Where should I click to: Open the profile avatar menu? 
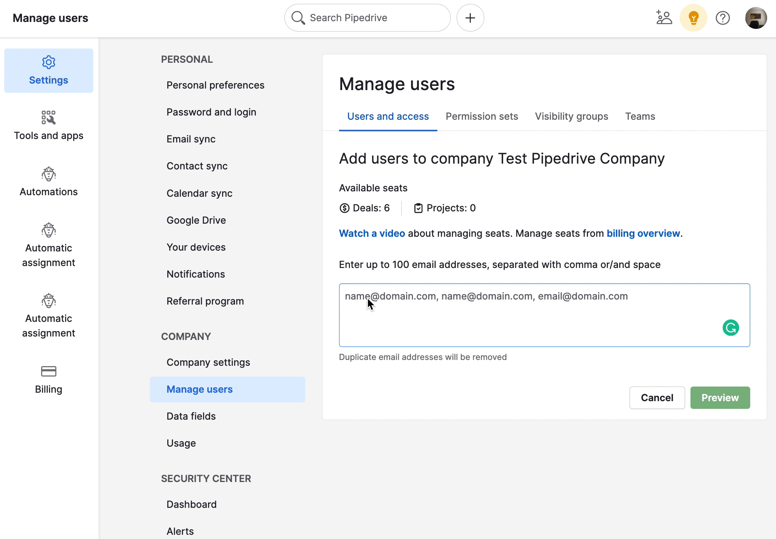tap(756, 18)
